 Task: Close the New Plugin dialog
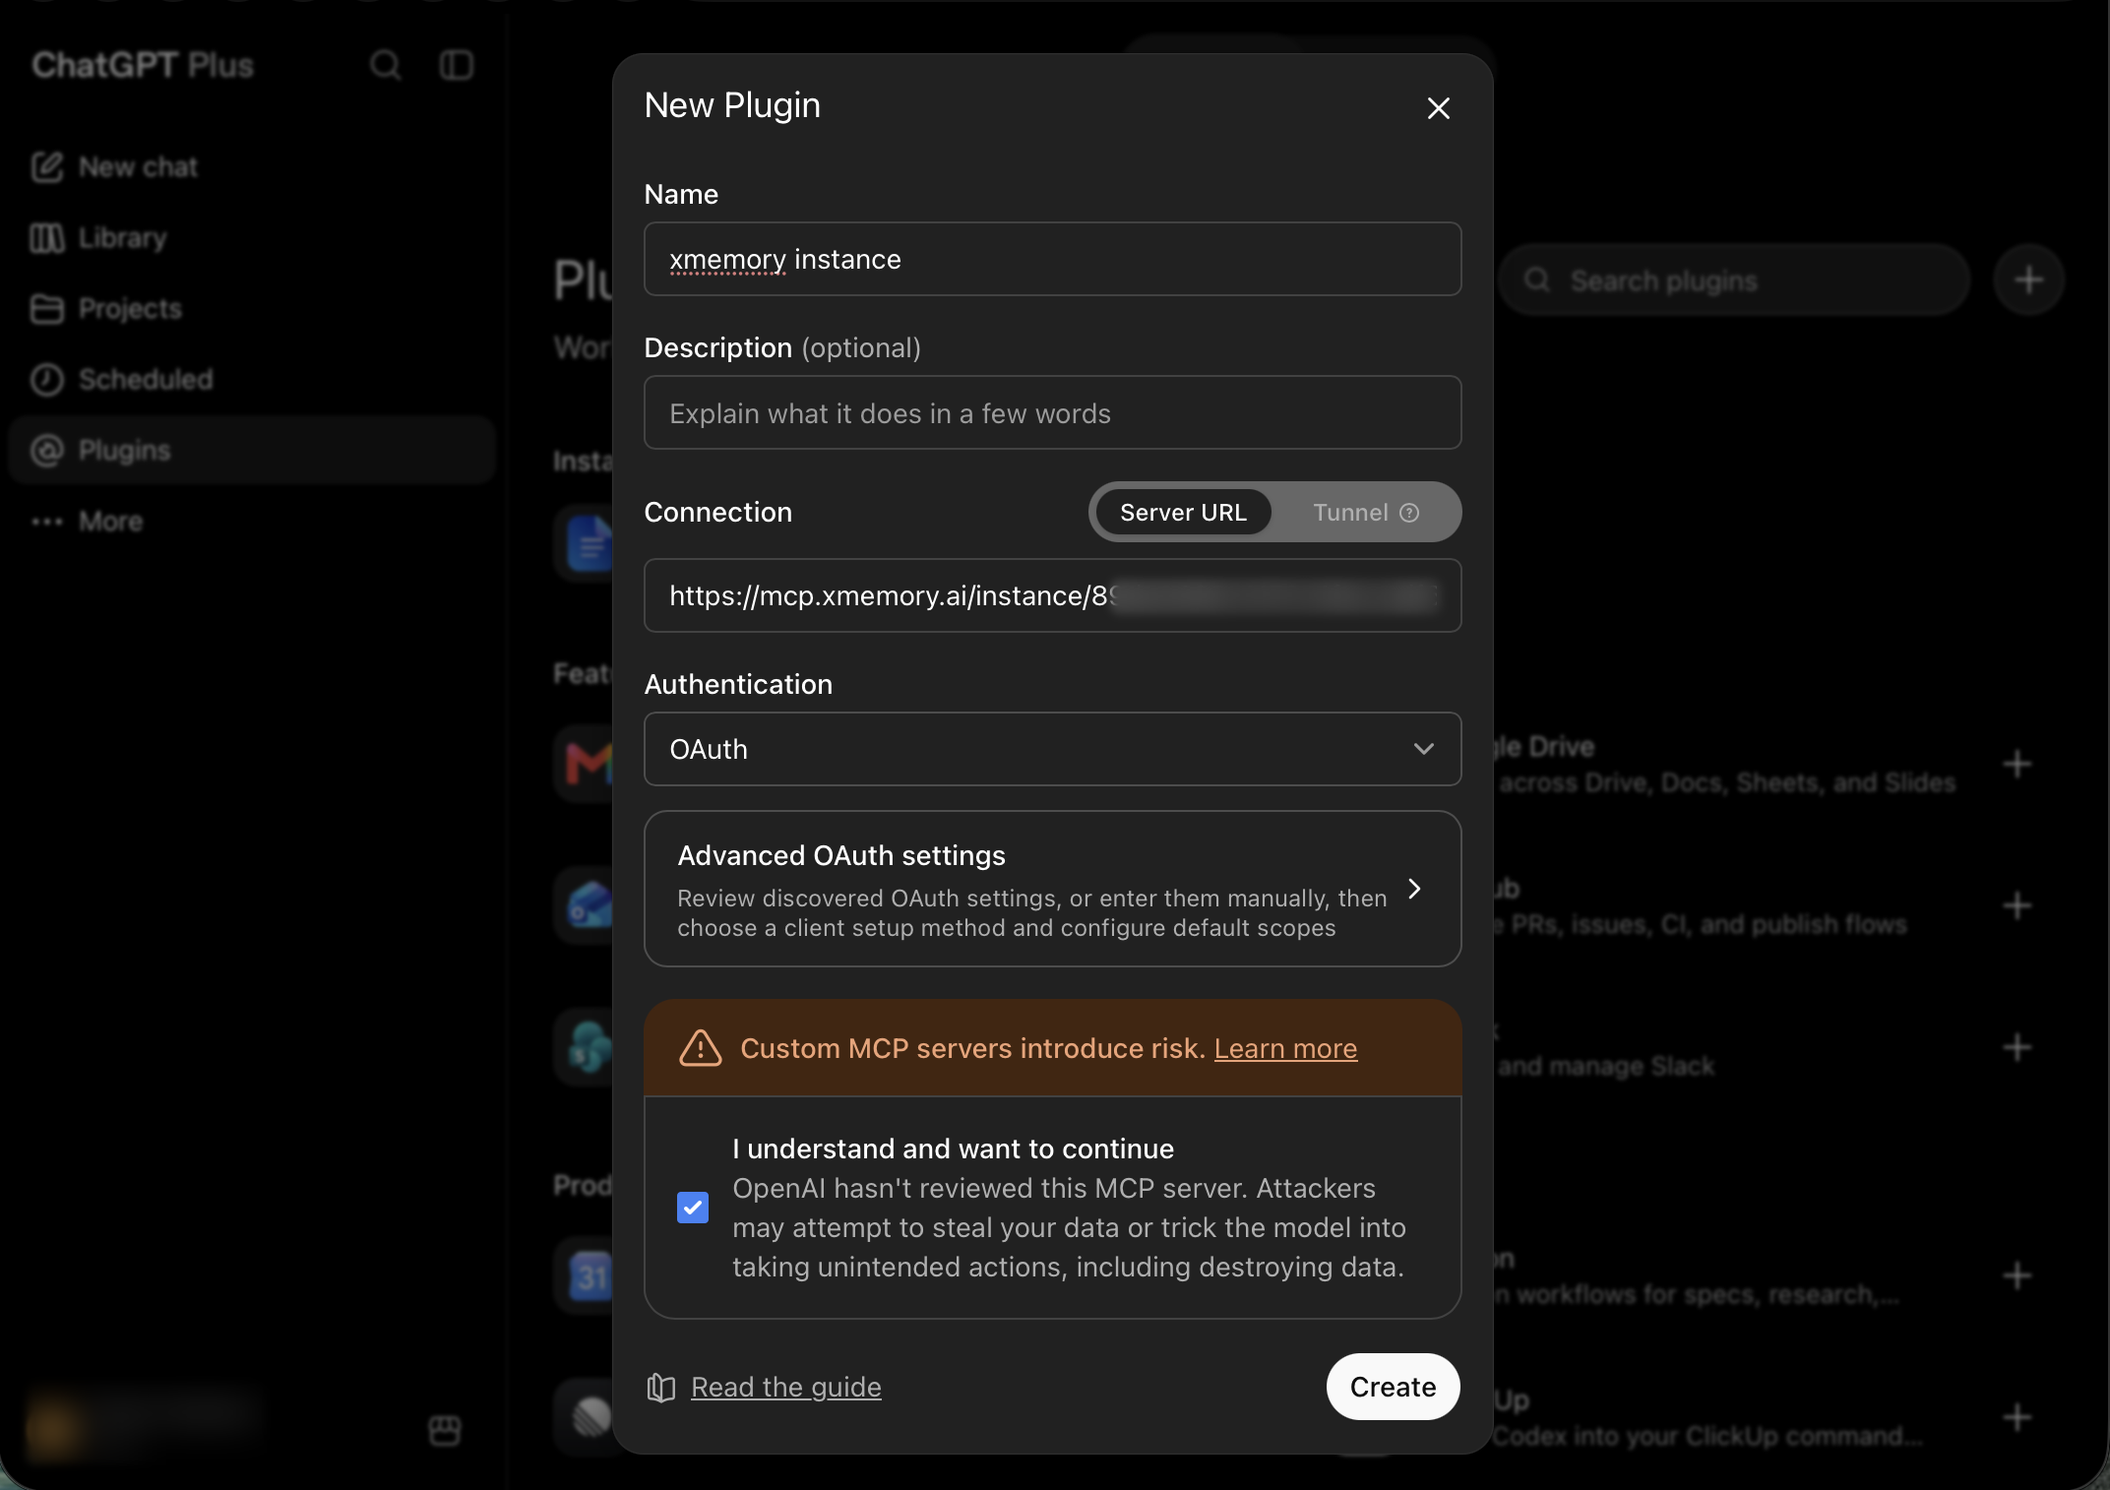pyautogui.click(x=1438, y=108)
